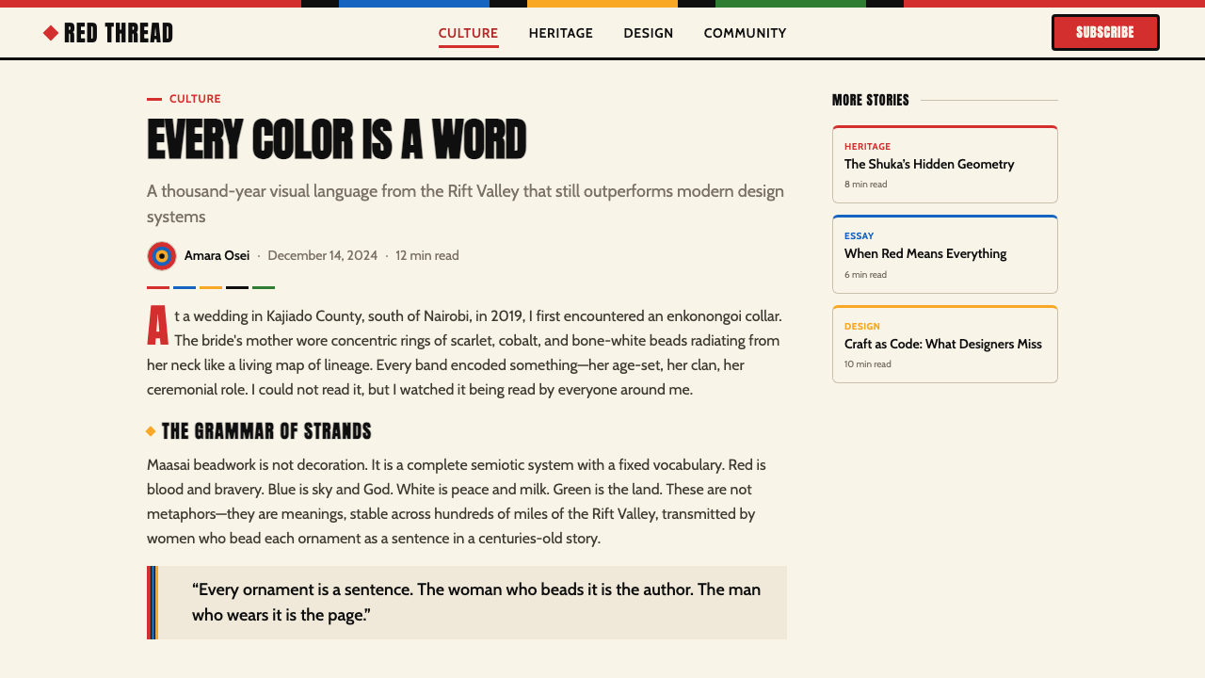Click the 8 min read label
The width and height of the screenshot is (1205, 678).
coord(865,185)
